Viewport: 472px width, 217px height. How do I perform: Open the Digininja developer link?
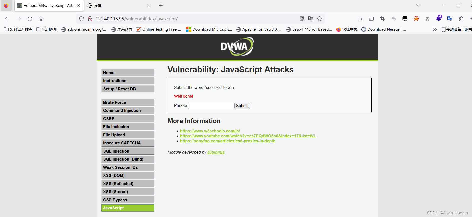[216, 152]
